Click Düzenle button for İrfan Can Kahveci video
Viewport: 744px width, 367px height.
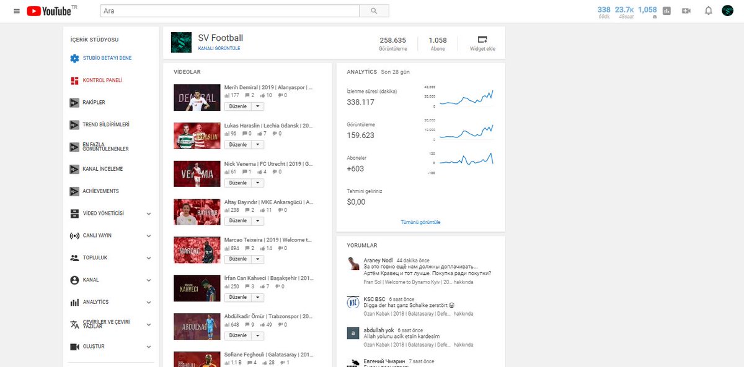click(237, 297)
